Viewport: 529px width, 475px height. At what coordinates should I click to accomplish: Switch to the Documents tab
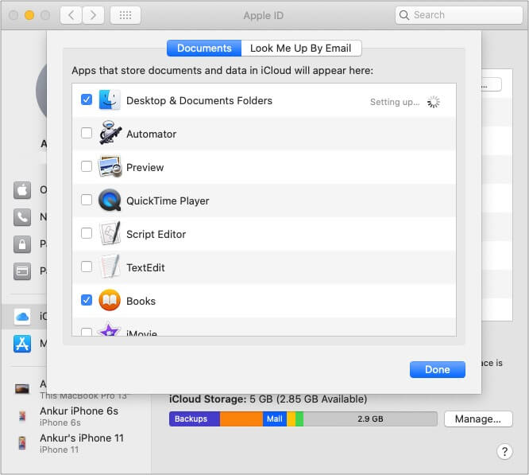pos(204,48)
